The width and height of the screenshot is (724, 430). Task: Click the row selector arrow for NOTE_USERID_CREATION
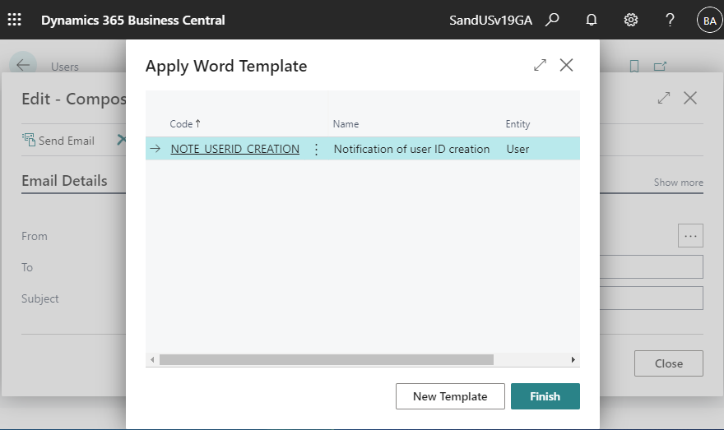click(x=155, y=149)
